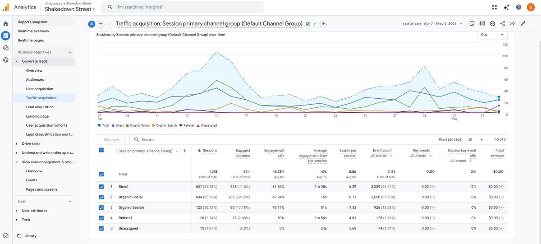The height and width of the screenshot is (244, 541).
Task: Open the Google apps grid icon
Action: point(495,7)
